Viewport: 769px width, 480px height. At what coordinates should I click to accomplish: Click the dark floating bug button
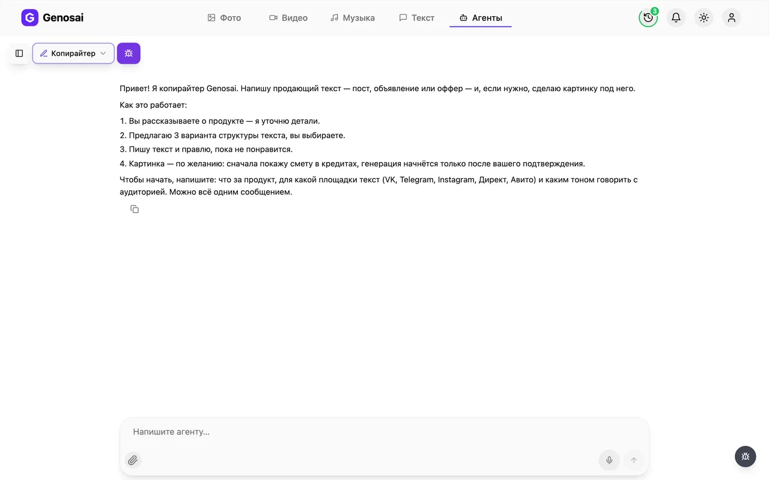(x=745, y=456)
